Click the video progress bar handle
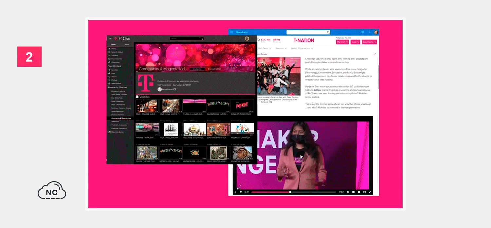Image resolution: width=491 pixels, height=228 pixels. tap(290, 192)
